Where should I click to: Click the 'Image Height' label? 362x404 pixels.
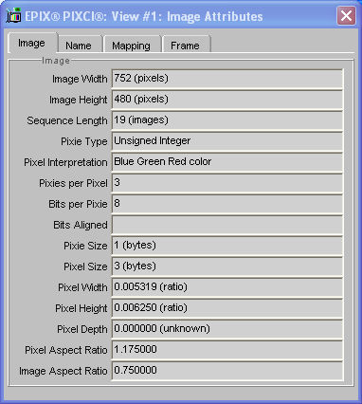click(x=79, y=100)
